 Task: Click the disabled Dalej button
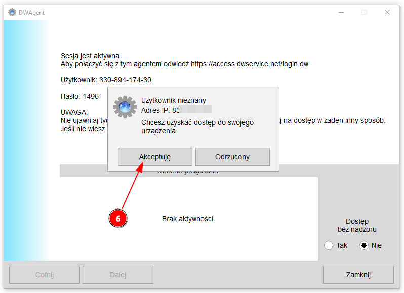point(118,275)
